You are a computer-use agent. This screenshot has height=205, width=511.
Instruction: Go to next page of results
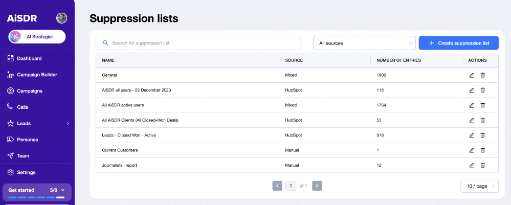pyautogui.click(x=317, y=186)
